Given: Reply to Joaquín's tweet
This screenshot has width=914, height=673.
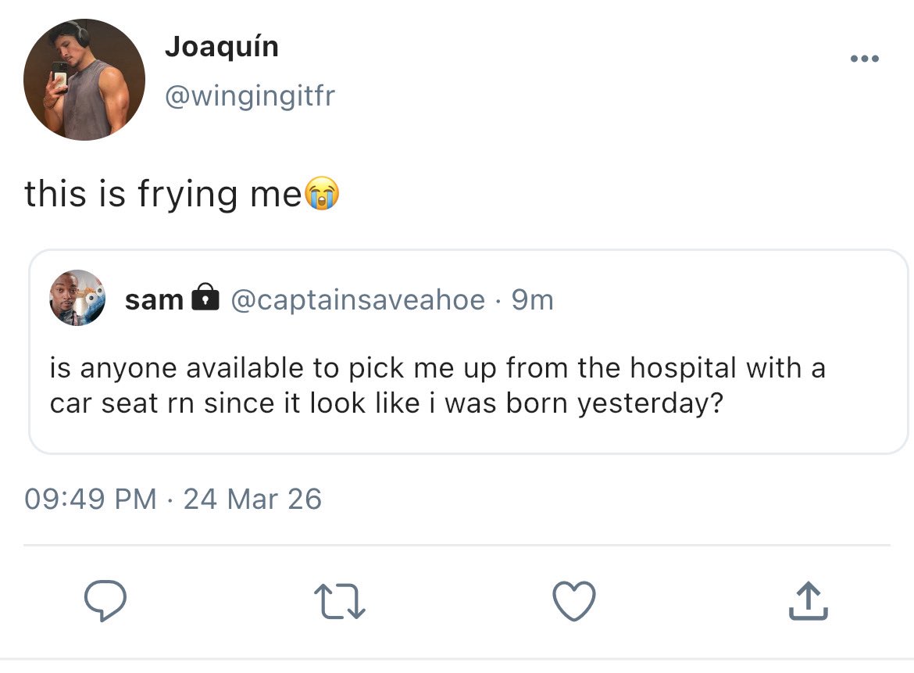Looking at the screenshot, I should tap(105, 602).
